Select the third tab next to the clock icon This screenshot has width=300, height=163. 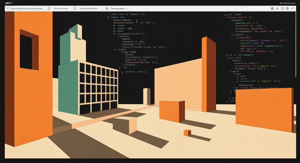pos(90,8)
